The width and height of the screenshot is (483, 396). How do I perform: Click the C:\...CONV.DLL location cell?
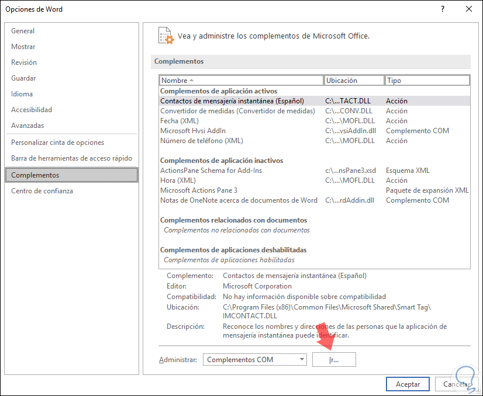click(349, 111)
